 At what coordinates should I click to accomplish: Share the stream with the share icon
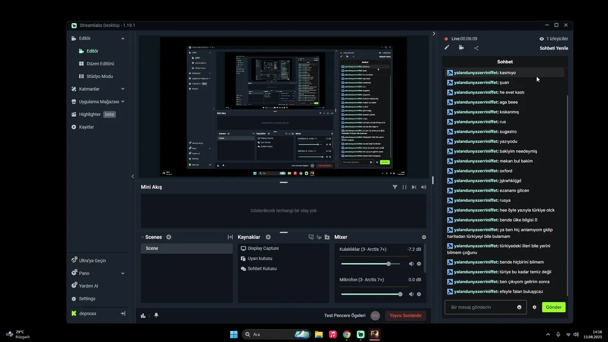(476, 47)
